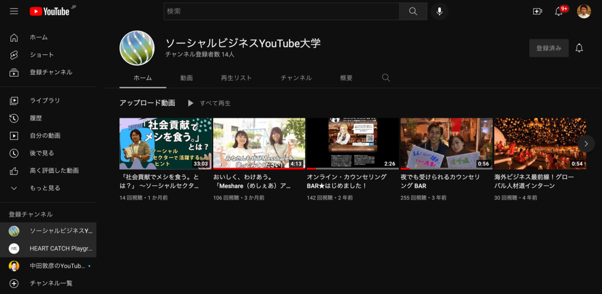This screenshot has width=602, height=294.
Task: Click the 検索 search input field
Action: click(281, 11)
